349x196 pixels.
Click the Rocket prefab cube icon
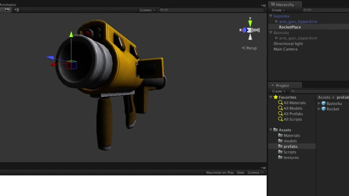[324, 109]
